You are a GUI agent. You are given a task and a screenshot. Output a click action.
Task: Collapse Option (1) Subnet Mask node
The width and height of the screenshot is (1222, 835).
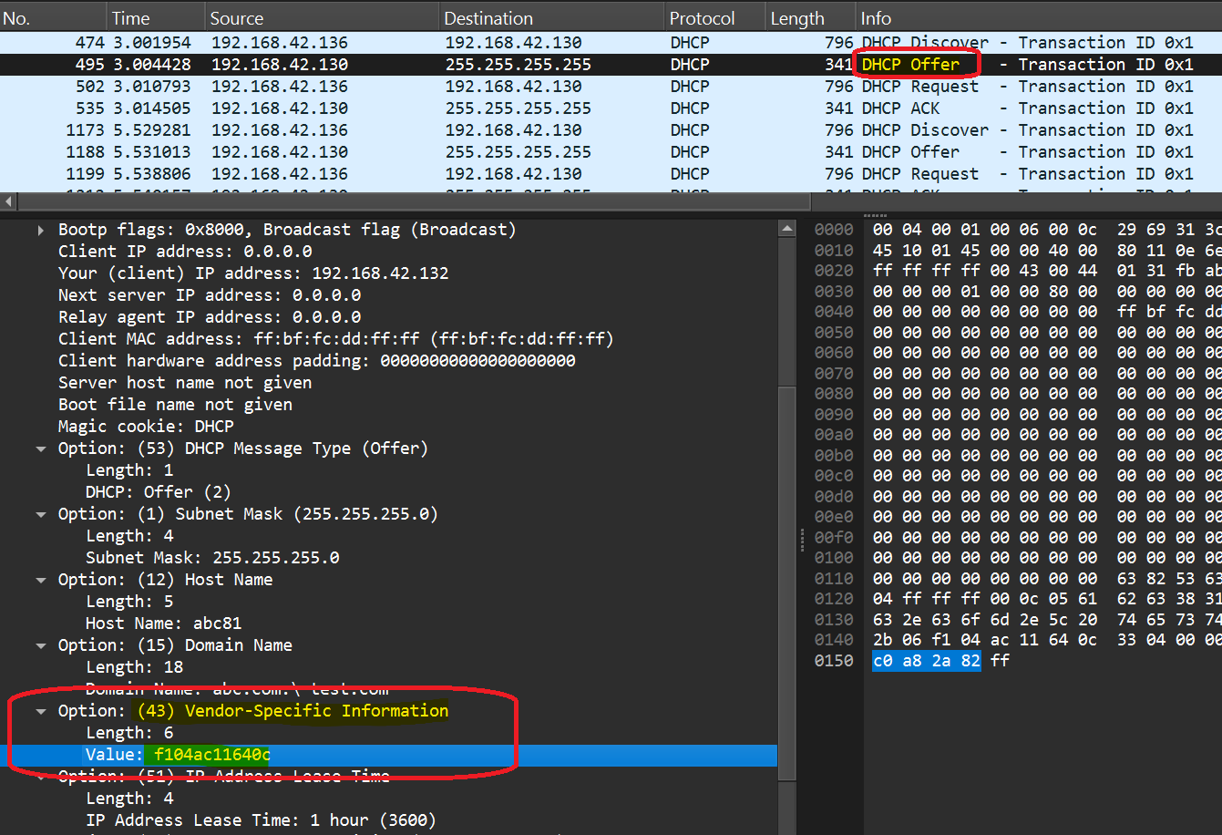pos(41,514)
